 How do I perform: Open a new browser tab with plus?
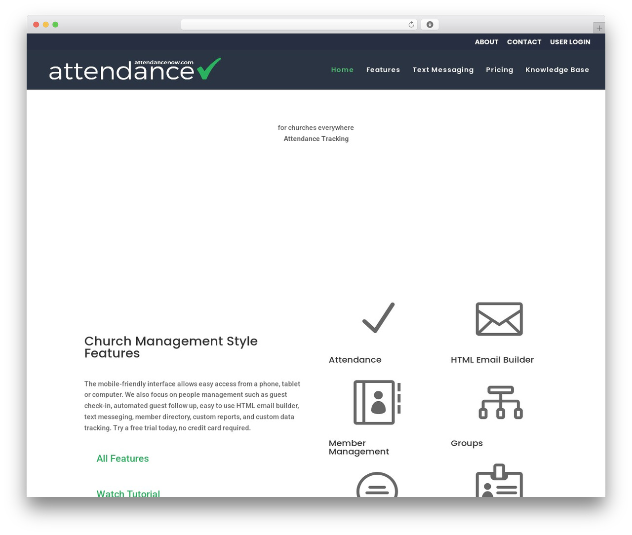599,28
